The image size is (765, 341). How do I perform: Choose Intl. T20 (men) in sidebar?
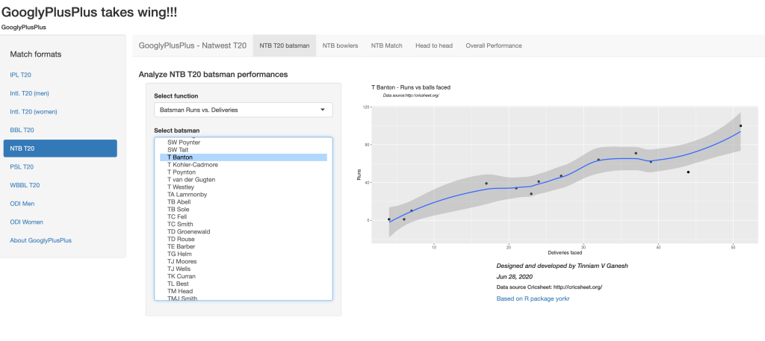click(29, 93)
